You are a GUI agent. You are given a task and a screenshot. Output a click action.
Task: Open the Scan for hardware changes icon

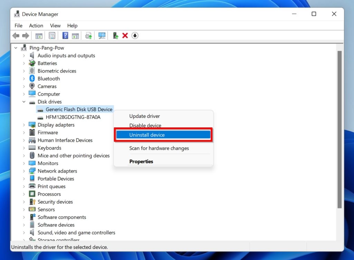tap(102, 36)
